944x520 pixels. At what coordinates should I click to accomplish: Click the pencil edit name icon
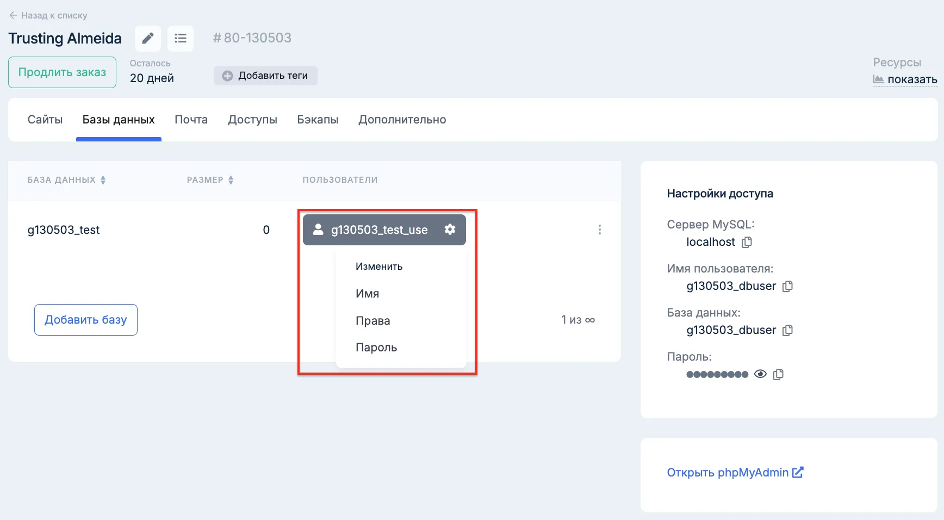[x=148, y=39]
